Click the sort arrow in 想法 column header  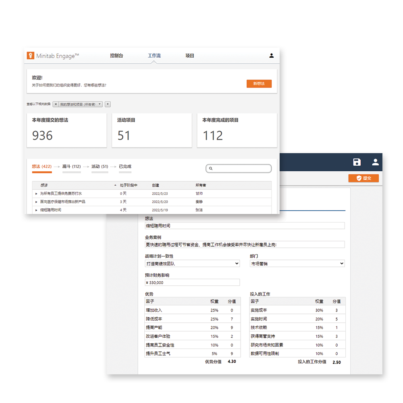click(116, 185)
